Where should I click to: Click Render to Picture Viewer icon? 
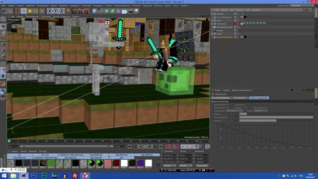point(81,11)
